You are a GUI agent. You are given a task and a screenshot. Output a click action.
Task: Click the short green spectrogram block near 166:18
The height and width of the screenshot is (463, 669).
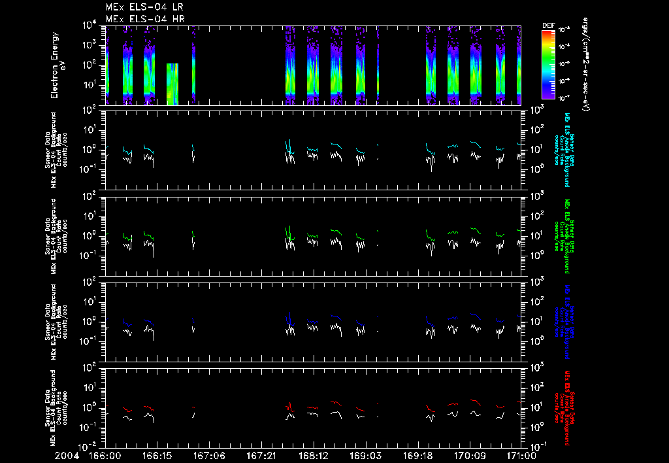[x=172, y=84]
